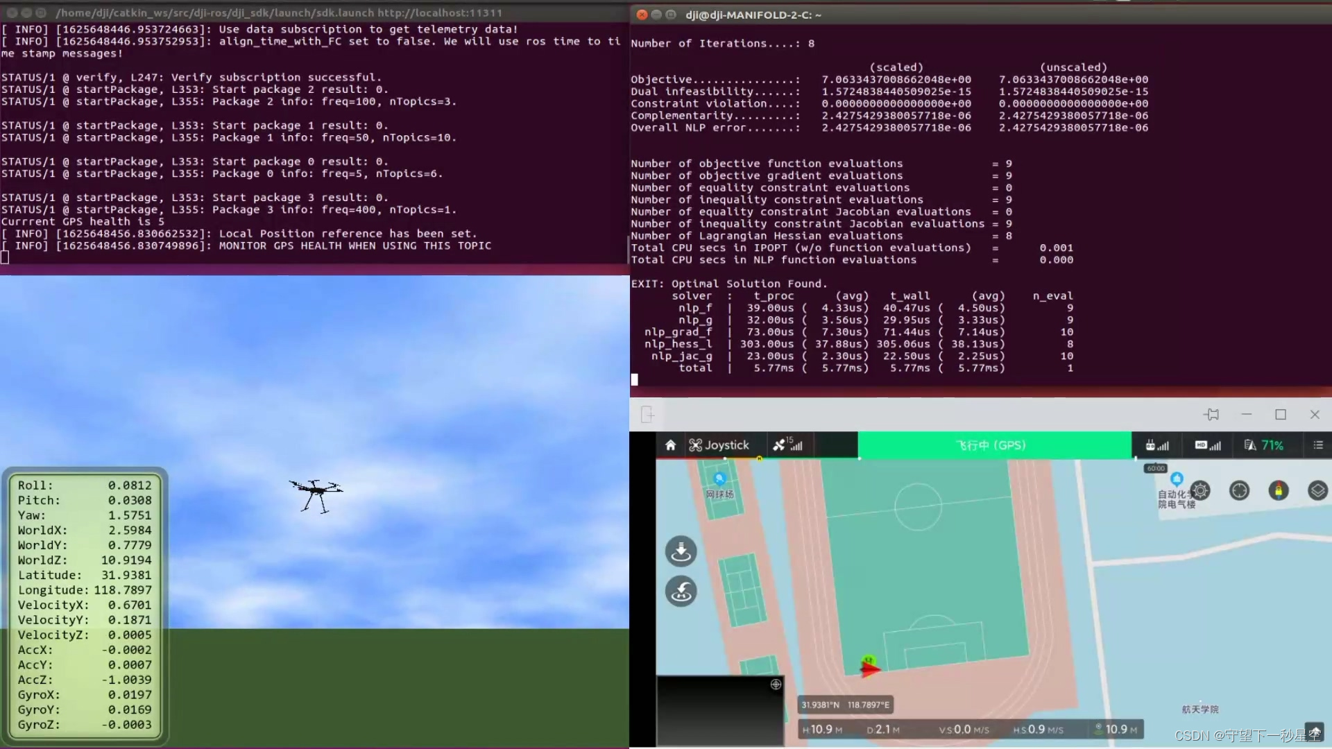Open HD video link signal icon
Viewport: 1332px width, 749px height.
pyautogui.click(x=1207, y=445)
